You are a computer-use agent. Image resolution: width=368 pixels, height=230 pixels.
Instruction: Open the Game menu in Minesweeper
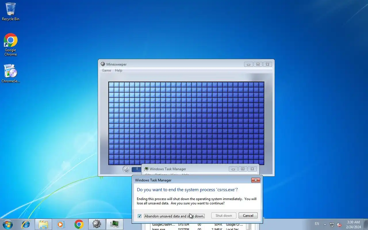(x=106, y=70)
